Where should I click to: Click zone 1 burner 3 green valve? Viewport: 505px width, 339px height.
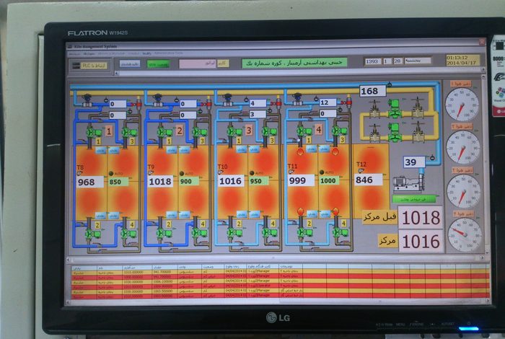129,132
